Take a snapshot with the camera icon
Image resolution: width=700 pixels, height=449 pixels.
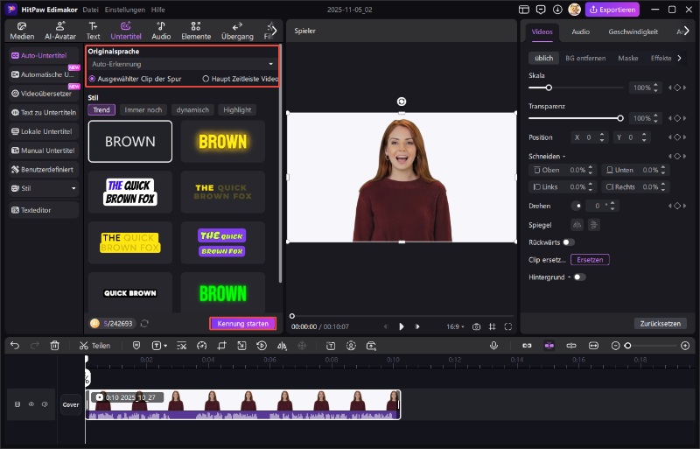coord(476,326)
